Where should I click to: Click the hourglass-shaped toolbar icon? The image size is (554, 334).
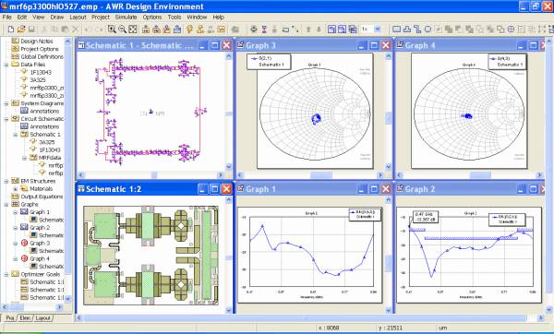pyautogui.click(x=264, y=30)
